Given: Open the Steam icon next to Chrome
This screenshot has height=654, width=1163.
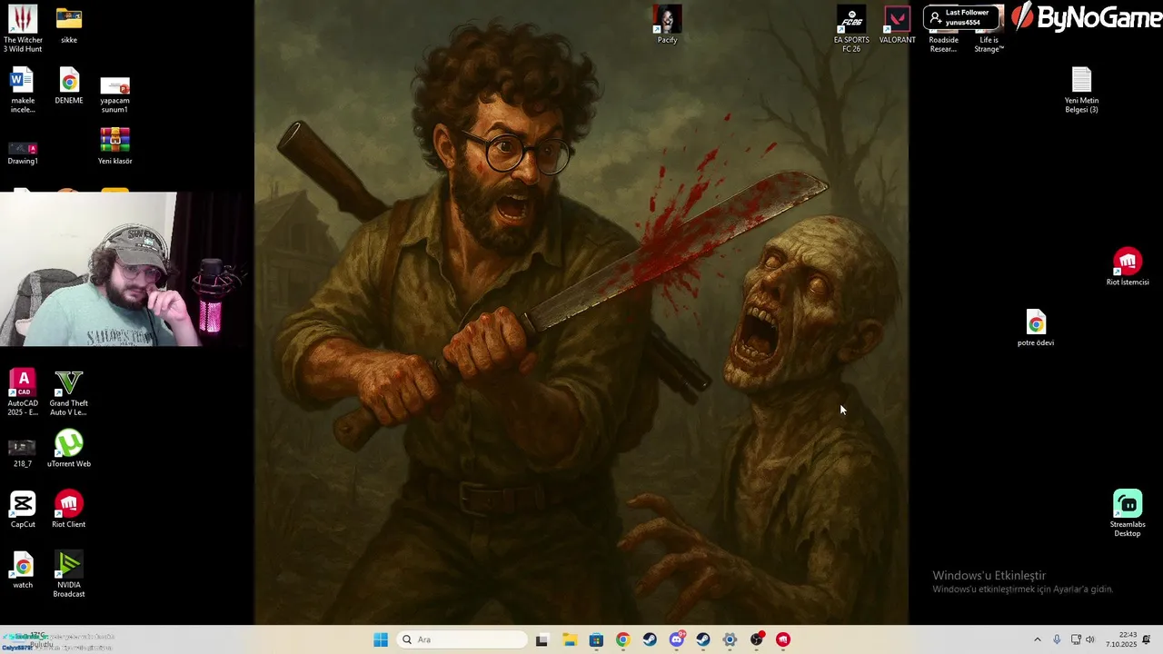Looking at the screenshot, I should click(x=650, y=639).
